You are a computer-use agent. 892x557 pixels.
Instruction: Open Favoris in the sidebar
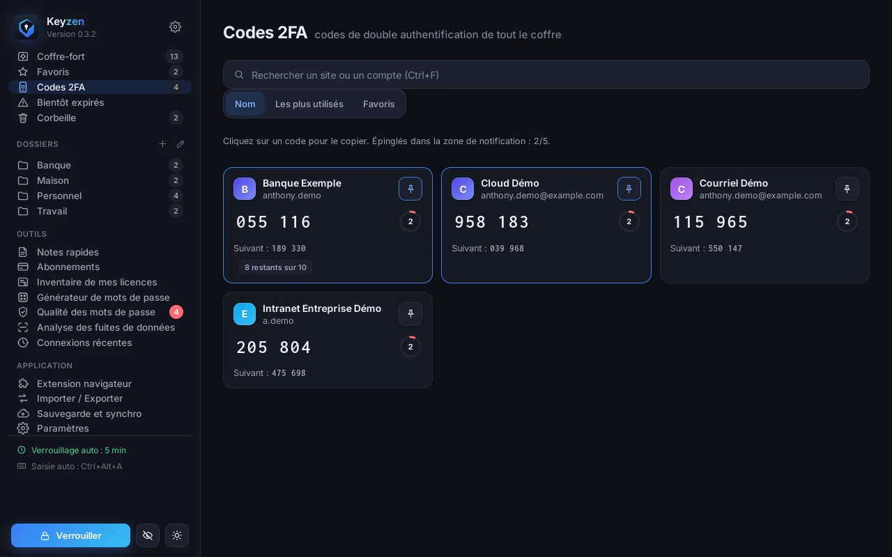click(100, 72)
